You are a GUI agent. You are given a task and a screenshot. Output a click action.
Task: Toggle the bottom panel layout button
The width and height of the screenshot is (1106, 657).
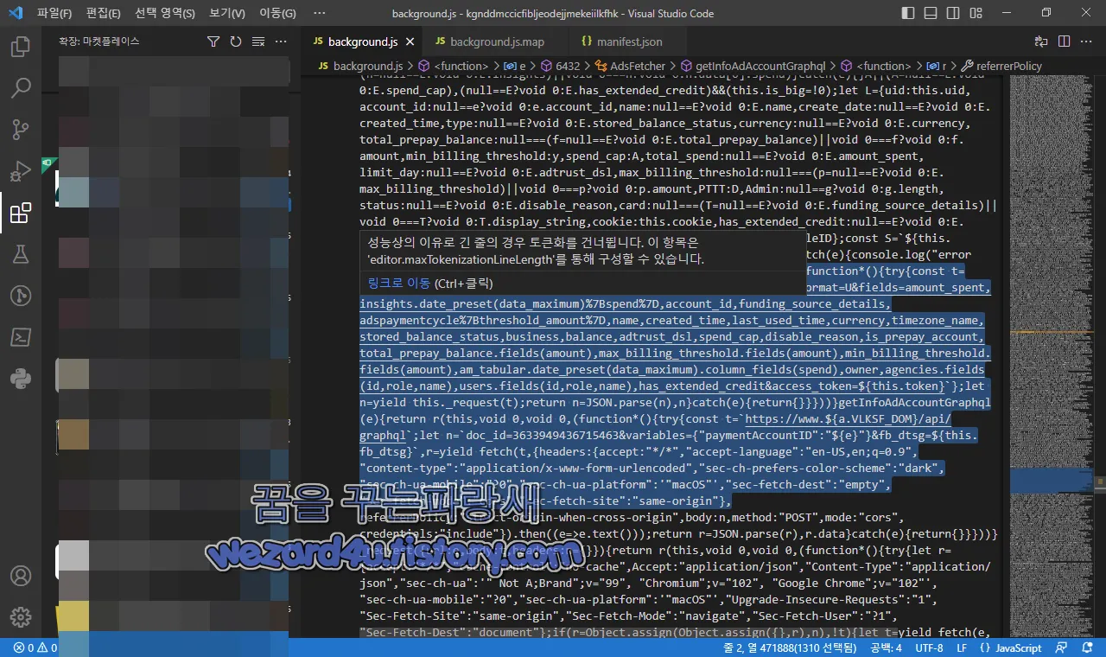click(x=930, y=13)
